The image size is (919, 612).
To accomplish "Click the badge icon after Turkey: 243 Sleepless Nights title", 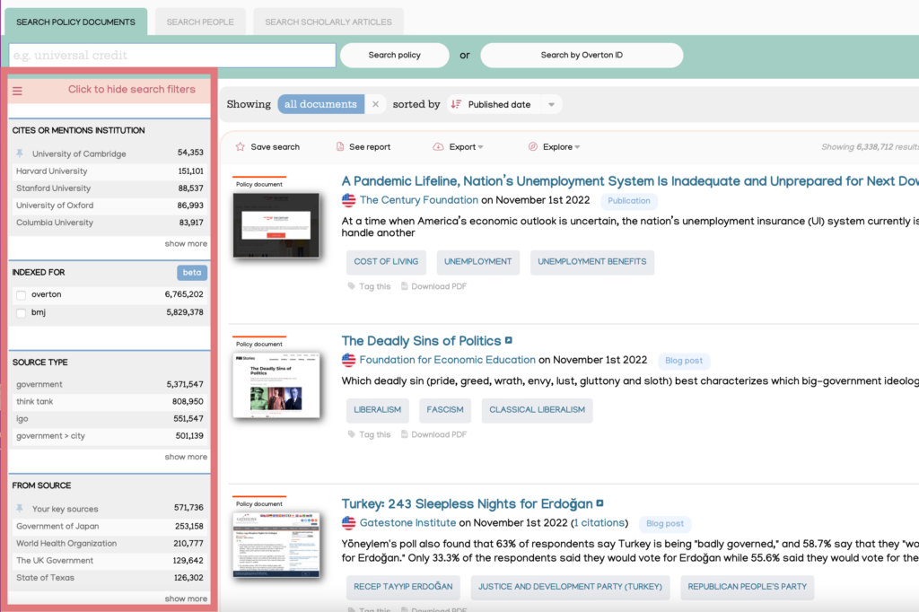I will [600, 503].
